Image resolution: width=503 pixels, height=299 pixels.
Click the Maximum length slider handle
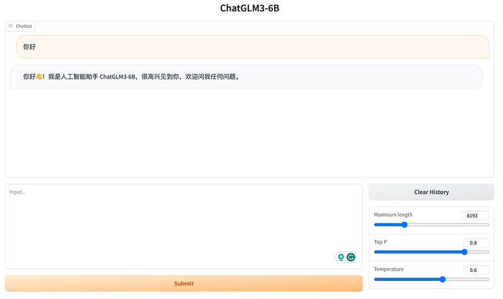point(404,225)
